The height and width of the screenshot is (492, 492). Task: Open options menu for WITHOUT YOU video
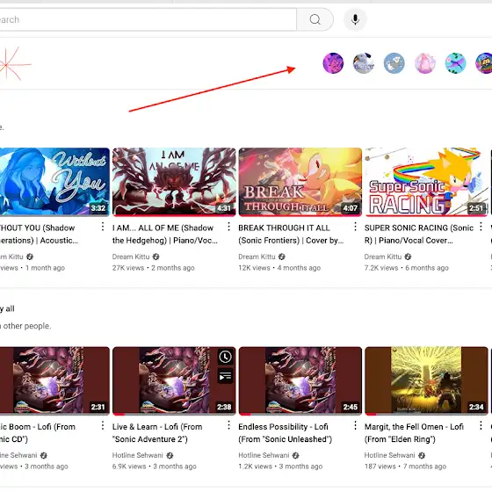tap(103, 227)
